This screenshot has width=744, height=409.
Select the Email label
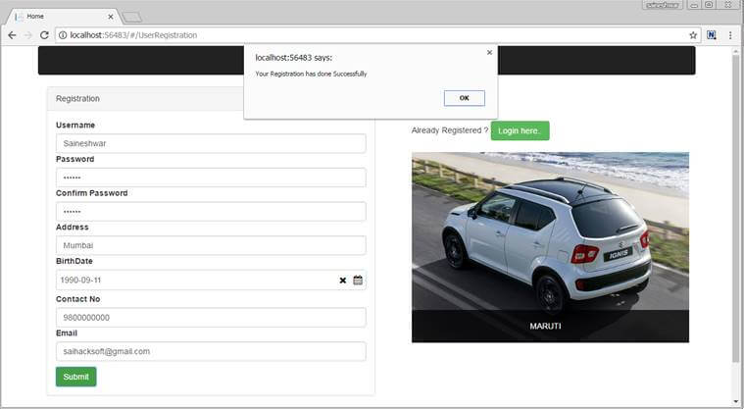click(x=67, y=333)
